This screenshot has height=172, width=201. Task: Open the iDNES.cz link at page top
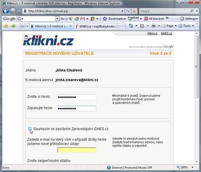pyautogui.click(x=166, y=33)
